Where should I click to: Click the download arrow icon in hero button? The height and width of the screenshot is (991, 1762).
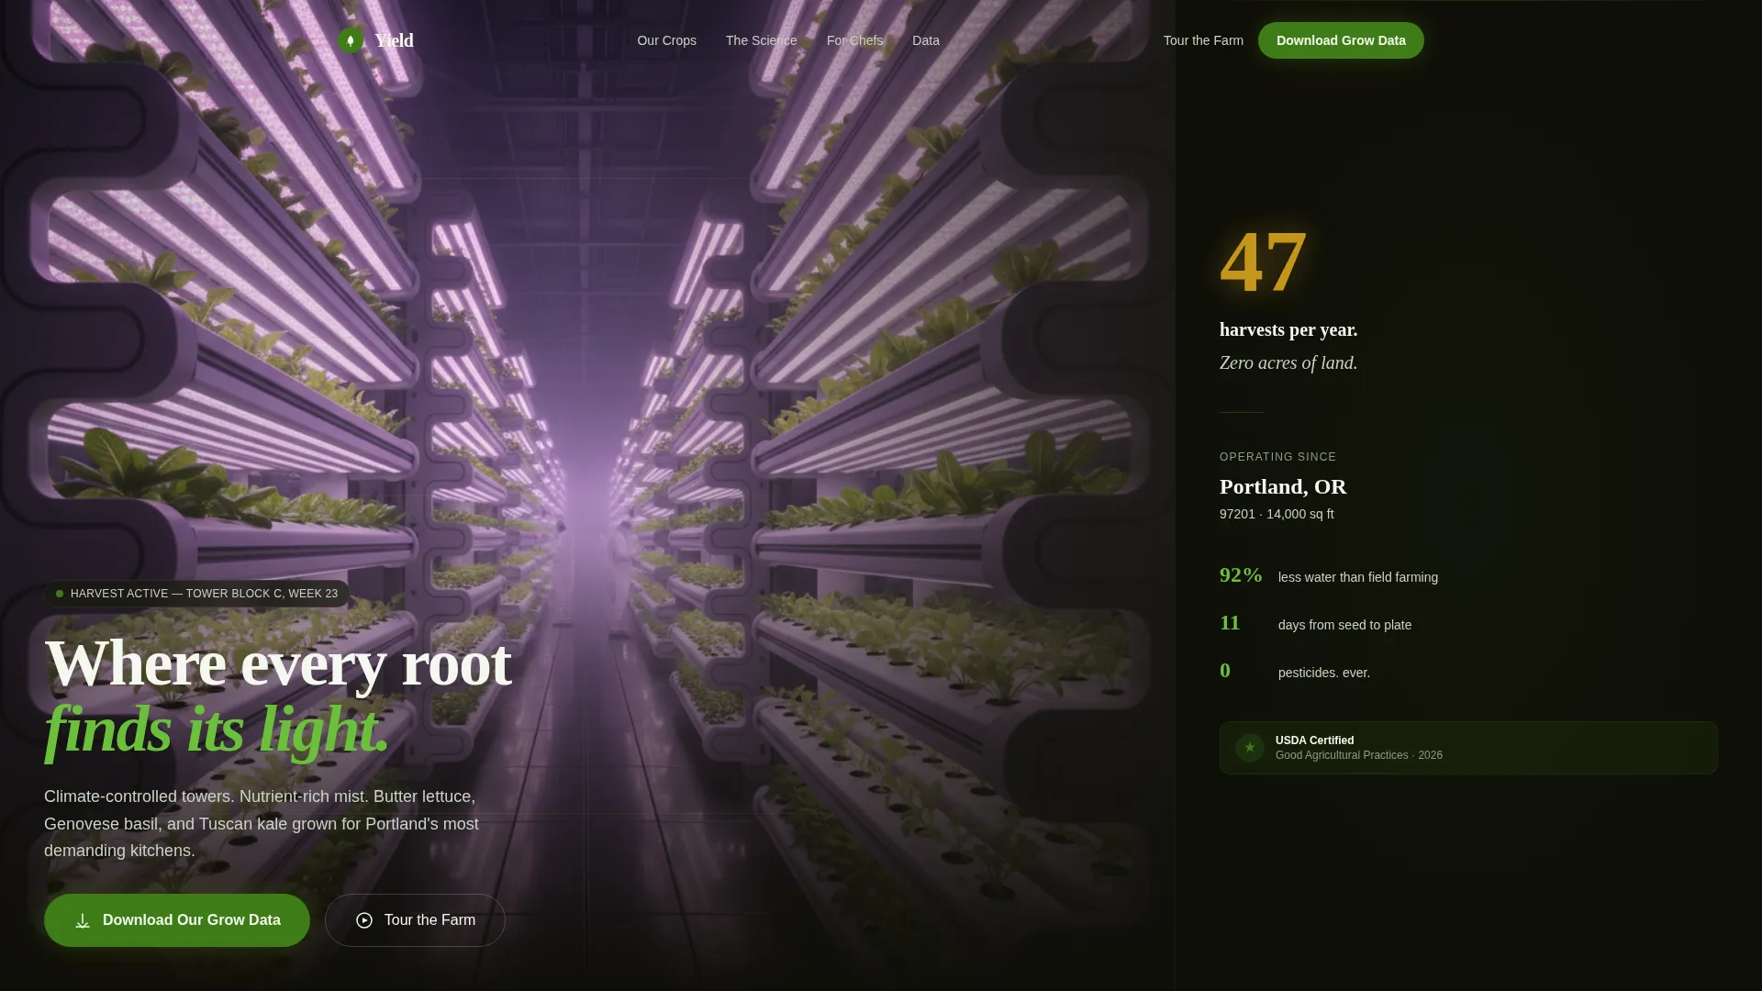pyautogui.click(x=83, y=920)
